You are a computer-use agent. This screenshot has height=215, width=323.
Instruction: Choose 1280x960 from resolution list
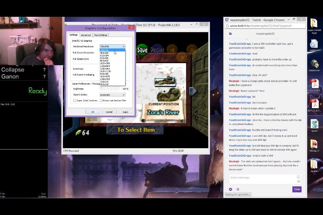112,69
